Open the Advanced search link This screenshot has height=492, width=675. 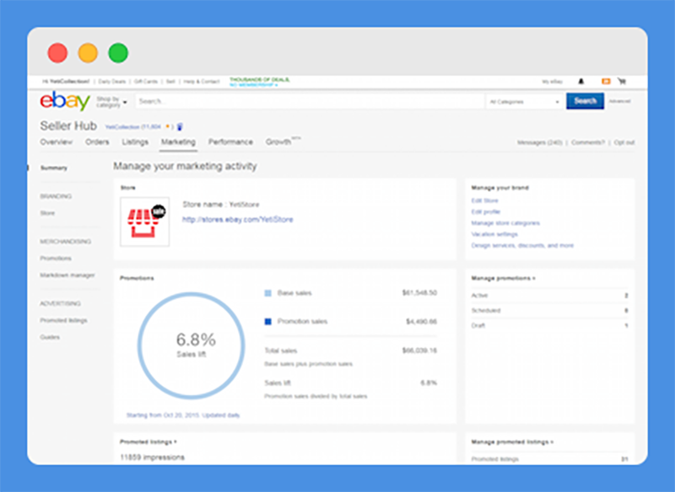(620, 101)
